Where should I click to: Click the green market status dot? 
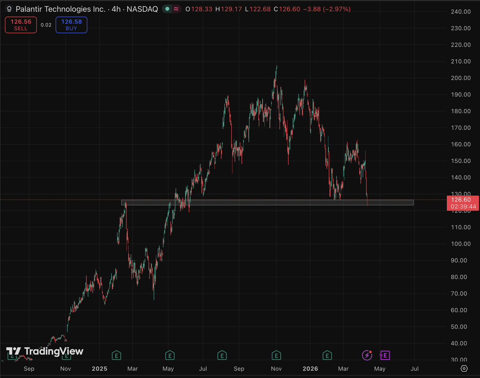click(167, 9)
